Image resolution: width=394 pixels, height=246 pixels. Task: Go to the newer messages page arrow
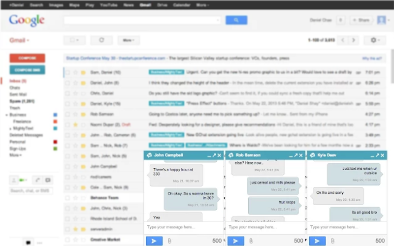click(x=343, y=40)
